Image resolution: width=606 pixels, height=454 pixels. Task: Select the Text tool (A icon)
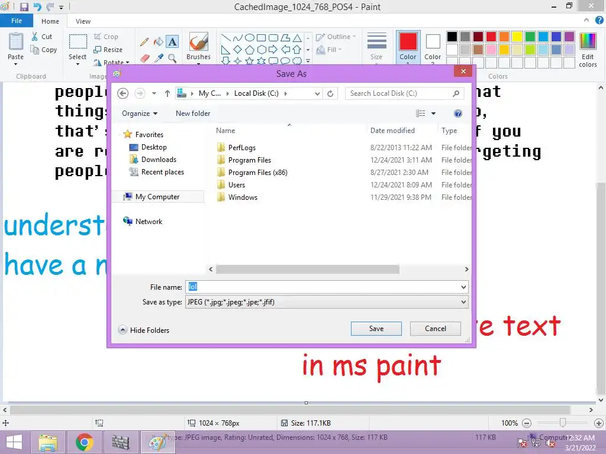click(172, 42)
